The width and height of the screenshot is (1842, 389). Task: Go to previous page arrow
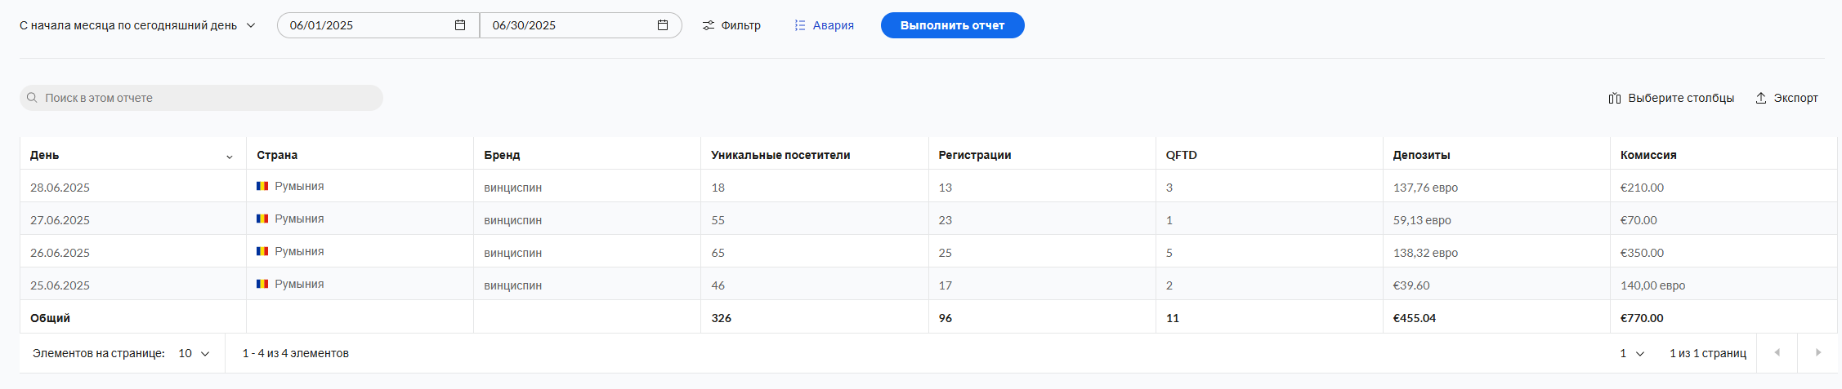click(1777, 353)
